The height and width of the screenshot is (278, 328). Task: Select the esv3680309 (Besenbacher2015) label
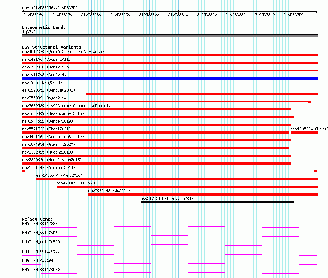click(x=53, y=113)
